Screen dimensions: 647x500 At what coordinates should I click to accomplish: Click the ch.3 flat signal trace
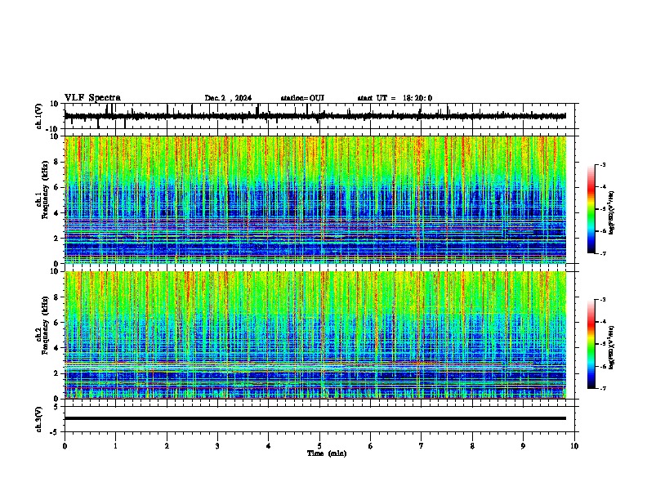tap(315, 418)
